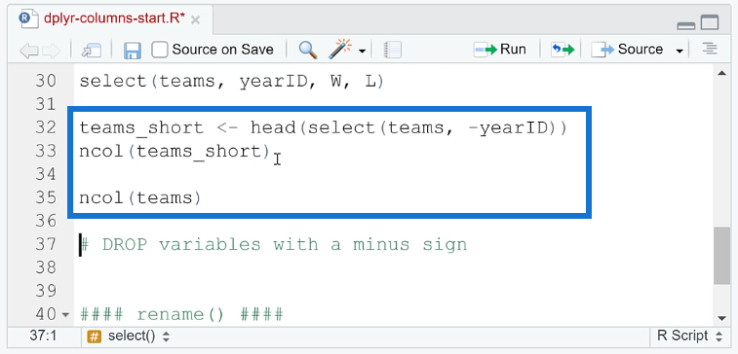Go forward with the right arrow icon
The width and height of the screenshot is (738, 354).
click(52, 51)
